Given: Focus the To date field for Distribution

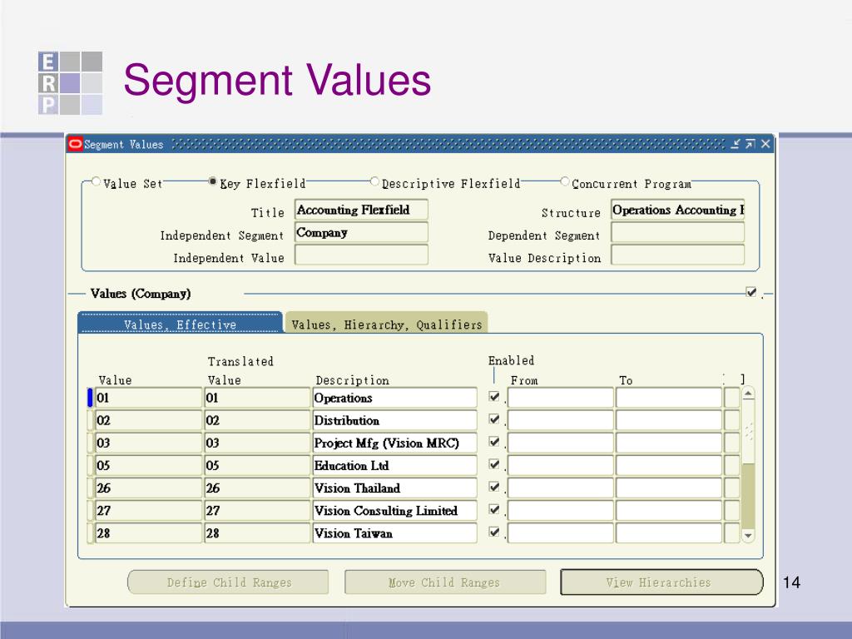Looking at the screenshot, I should [669, 420].
